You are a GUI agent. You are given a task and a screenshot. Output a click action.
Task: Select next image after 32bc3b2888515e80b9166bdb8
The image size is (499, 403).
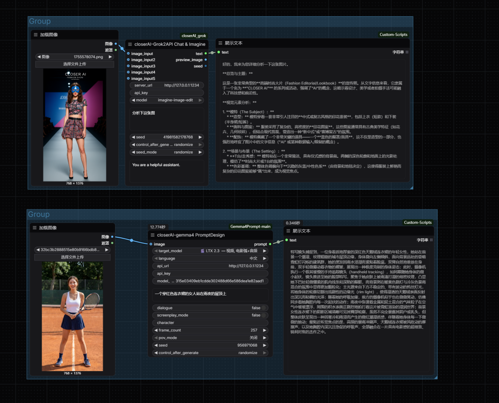[107, 250]
